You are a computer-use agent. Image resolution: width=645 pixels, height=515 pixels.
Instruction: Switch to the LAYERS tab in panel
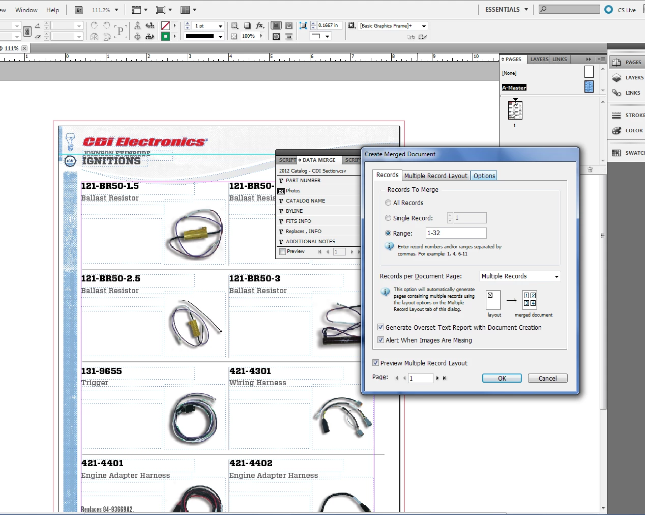(539, 59)
